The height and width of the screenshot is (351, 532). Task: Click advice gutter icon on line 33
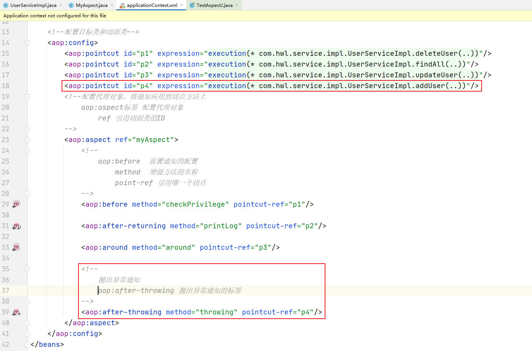coord(16,247)
